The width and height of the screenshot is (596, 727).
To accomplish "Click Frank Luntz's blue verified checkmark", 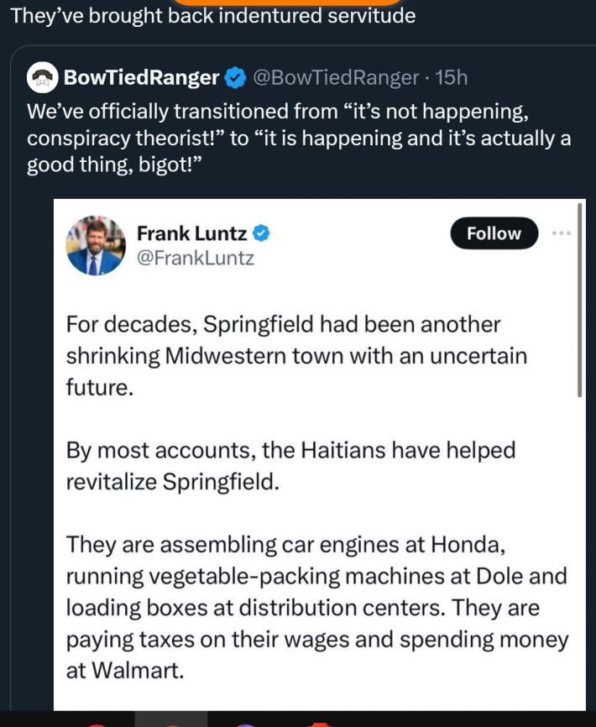I will click(262, 233).
